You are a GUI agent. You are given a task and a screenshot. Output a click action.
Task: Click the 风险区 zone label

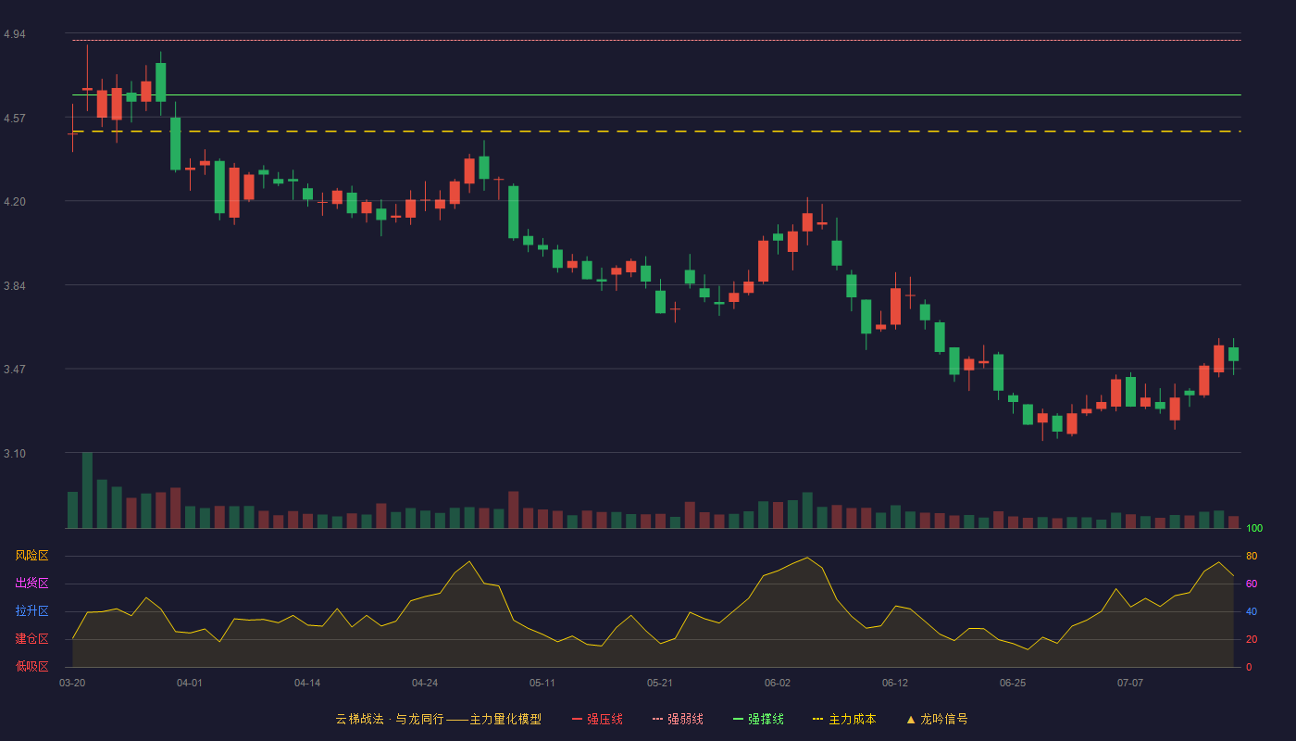pyautogui.click(x=31, y=556)
